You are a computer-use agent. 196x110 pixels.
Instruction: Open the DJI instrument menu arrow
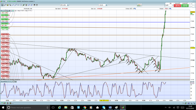[3, 1]
